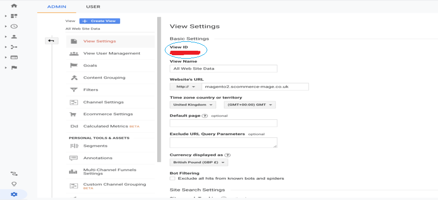This screenshot has width=438, height=200.
Task: Open the Conversions flag icon
Action: pyautogui.click(x=14, y=67)
